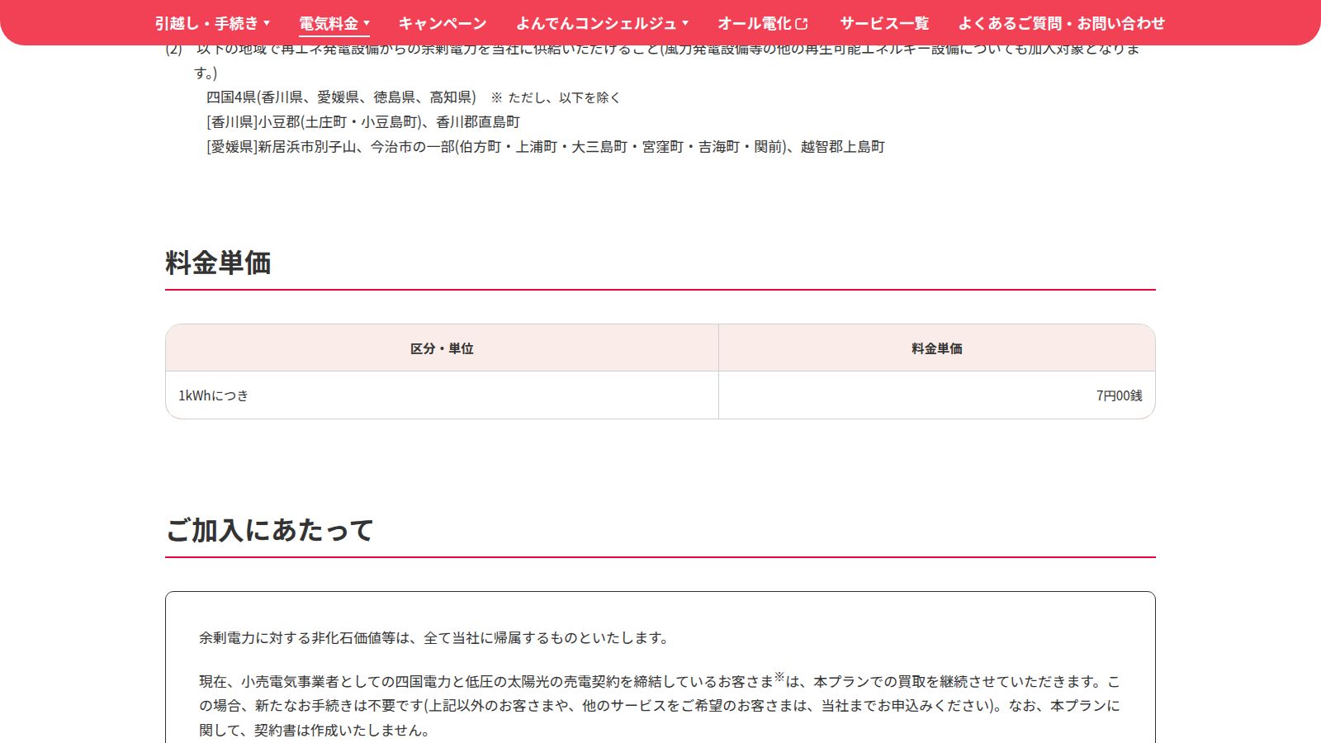The width and height of the screenshot is (1321, 743).
Task: Open the オール電化 external link
Action: pos(763,23)
